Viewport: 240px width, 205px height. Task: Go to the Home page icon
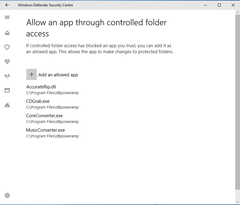click(x=7, y=33)
